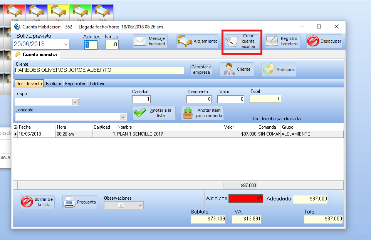The image size is (371, 240).
Task: Open Anticipos money button
Action: pos(279,70)
